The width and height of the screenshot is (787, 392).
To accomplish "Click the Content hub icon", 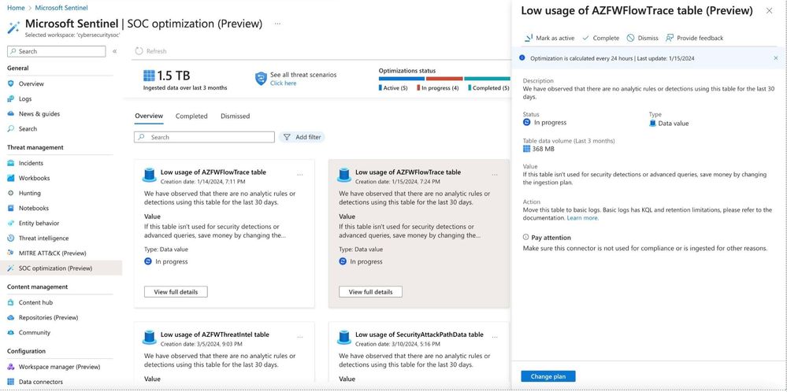I will 10,302.
